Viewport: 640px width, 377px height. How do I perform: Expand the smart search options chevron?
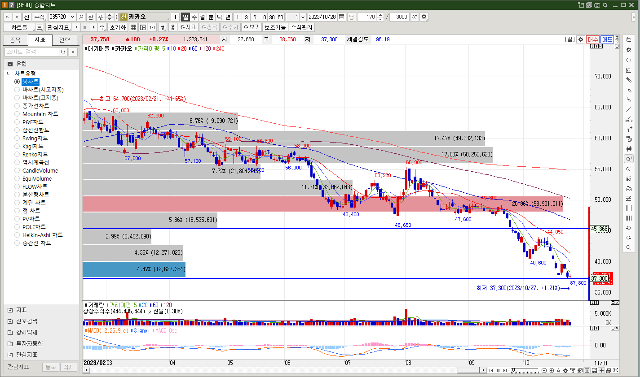[x=73, y=52]
